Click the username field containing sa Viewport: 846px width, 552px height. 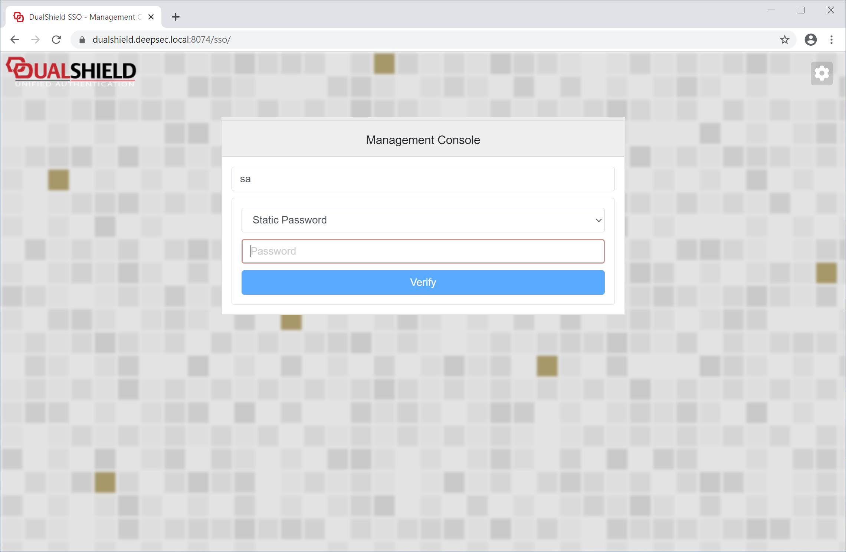[423, 179]
